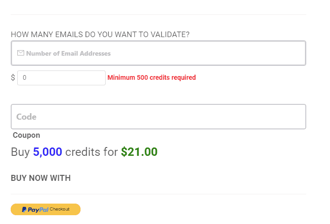Select the dollar amount input showing 0
Screen dimensions: 330x224
tap(61, 78)
